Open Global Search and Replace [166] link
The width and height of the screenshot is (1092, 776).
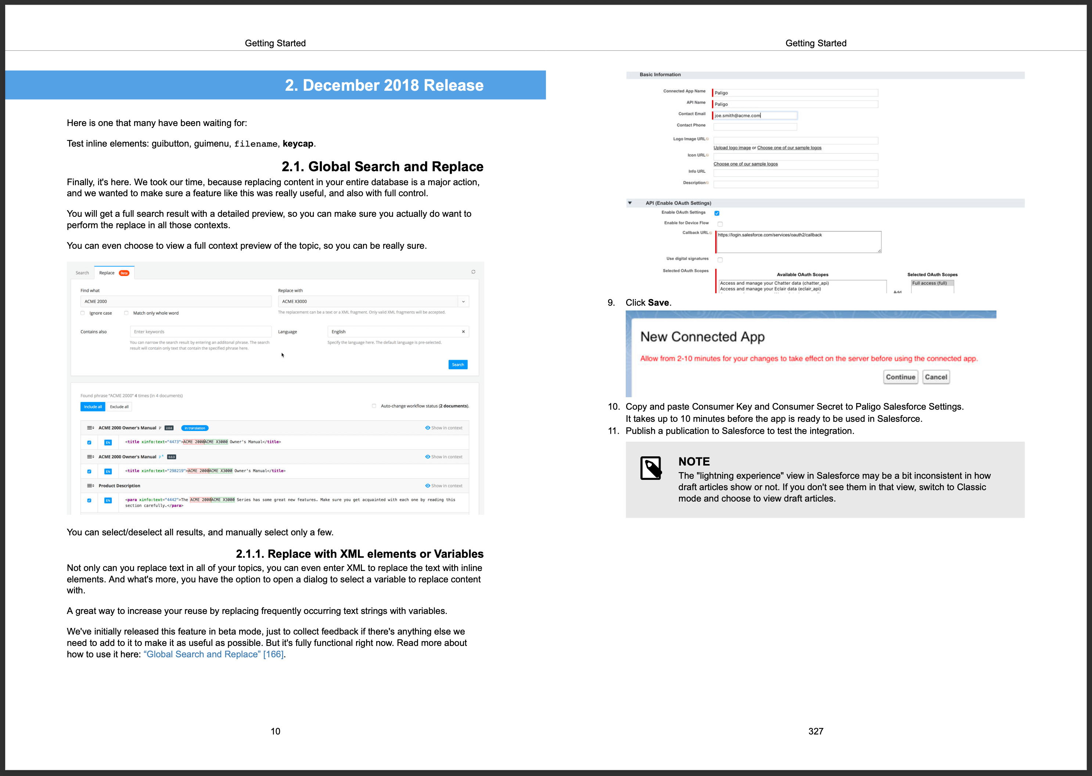pyautogui.click(x=213, y=654)
